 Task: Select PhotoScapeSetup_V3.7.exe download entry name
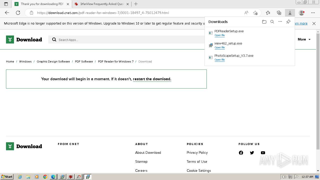234,56
